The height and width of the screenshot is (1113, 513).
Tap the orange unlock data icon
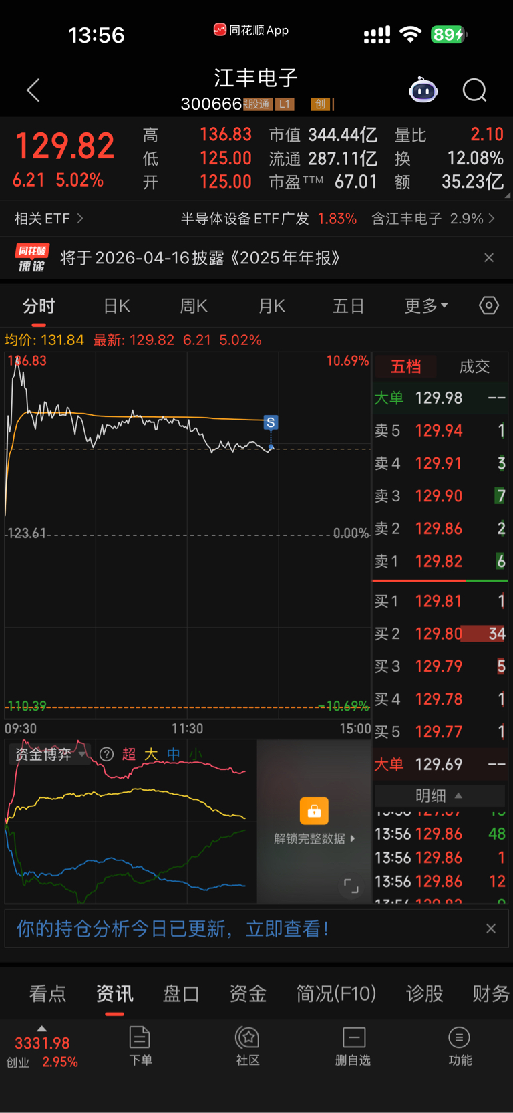pos(314,811)
